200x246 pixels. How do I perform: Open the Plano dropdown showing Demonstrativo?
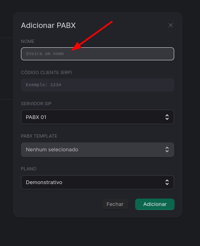[98, 182]
